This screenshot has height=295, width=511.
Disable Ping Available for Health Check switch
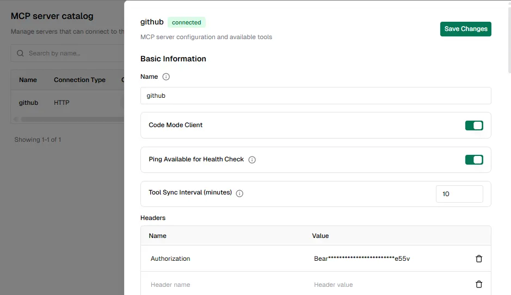(474, 160)
